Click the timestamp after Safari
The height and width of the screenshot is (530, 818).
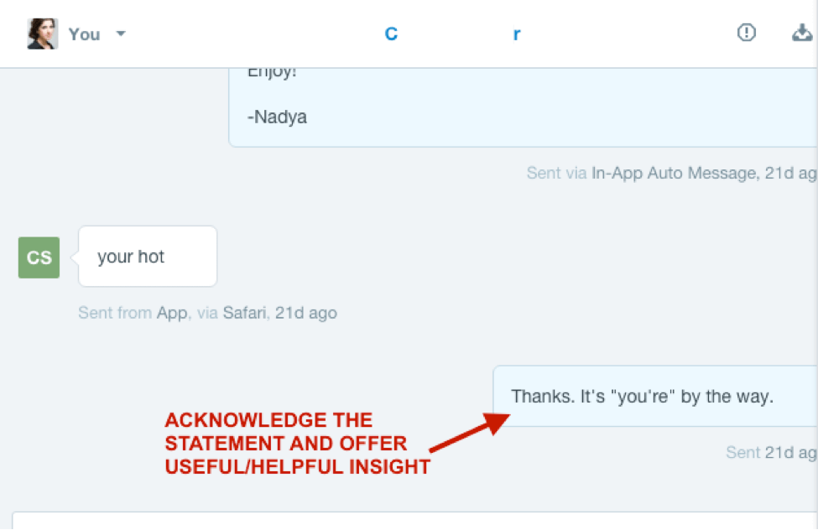(x=306, y=313)
